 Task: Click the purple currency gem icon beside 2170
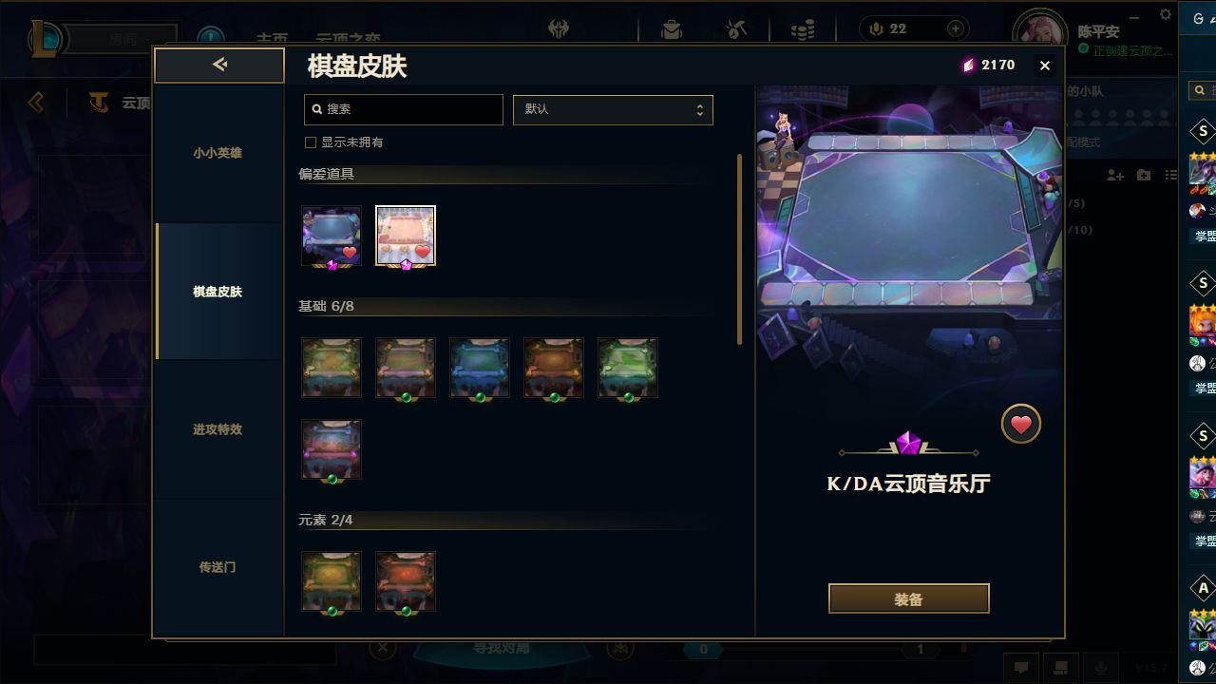[x=968, y=66]
